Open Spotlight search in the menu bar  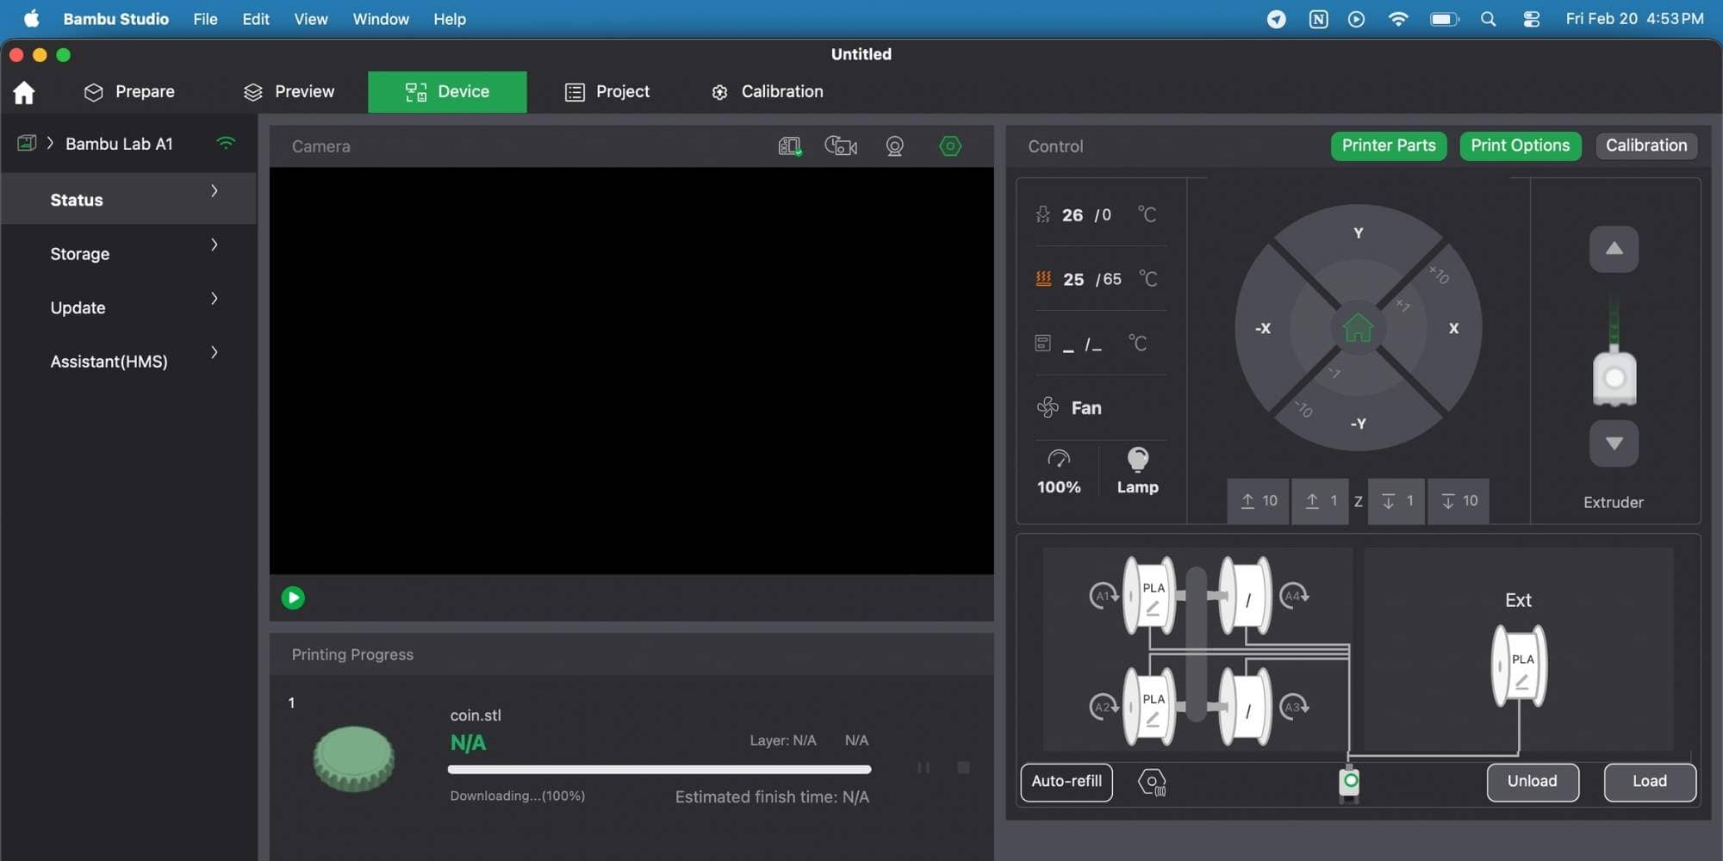coord(1488,19)
